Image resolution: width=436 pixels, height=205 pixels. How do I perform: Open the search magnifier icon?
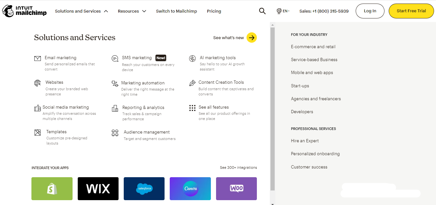click(262, 11)
